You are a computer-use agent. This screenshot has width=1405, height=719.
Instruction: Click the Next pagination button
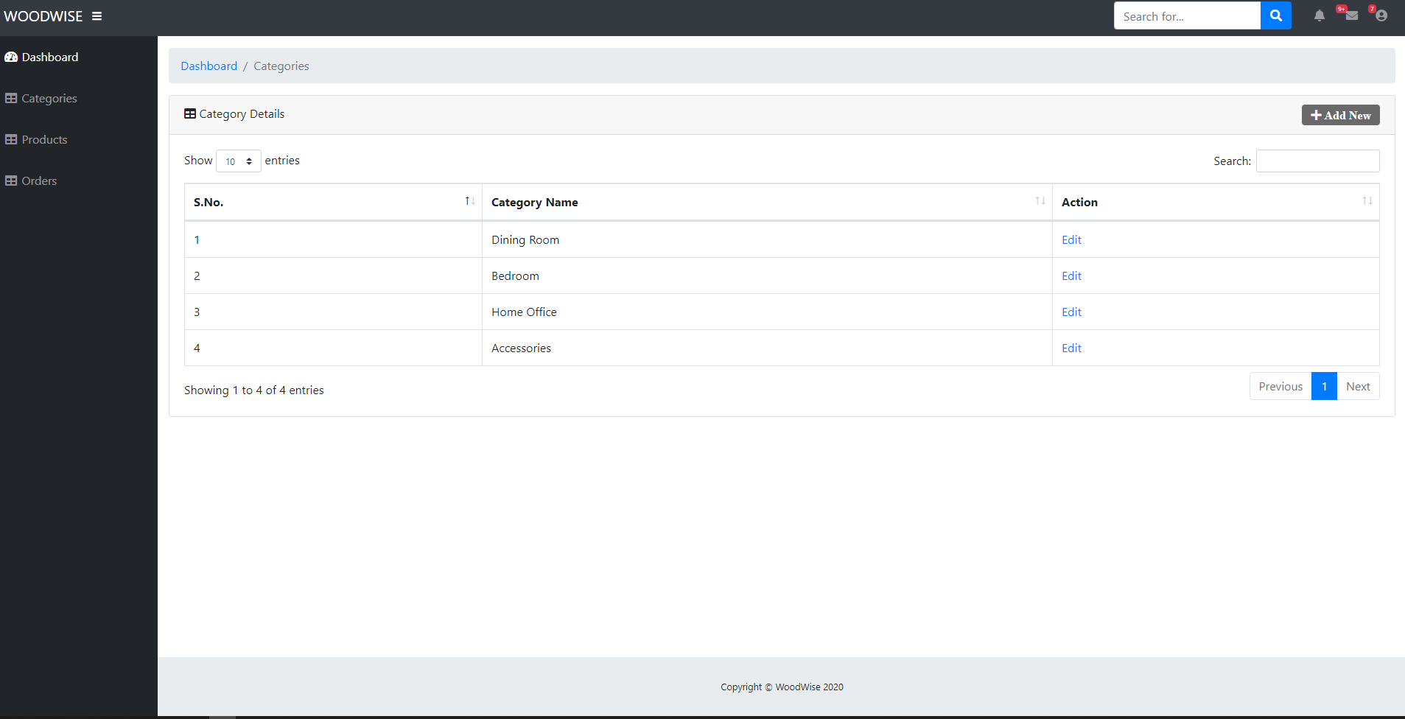click(1358, 387)
